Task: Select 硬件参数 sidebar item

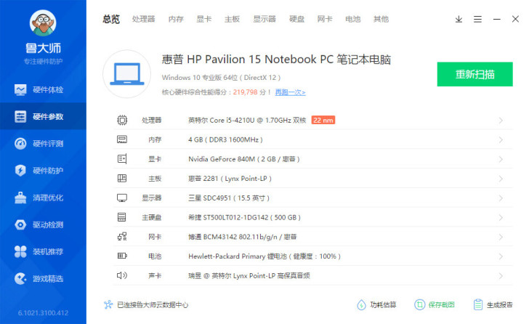Action: (43, 117)
